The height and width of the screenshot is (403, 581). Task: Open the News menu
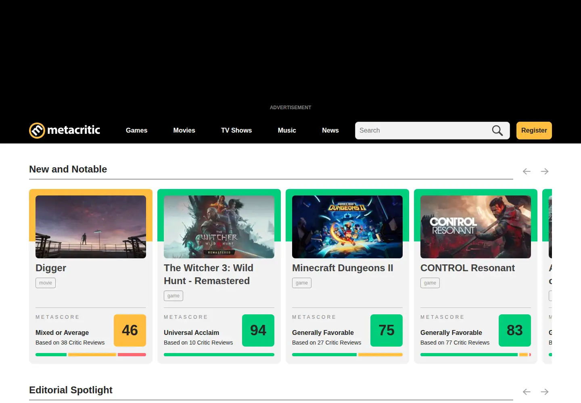330,131
